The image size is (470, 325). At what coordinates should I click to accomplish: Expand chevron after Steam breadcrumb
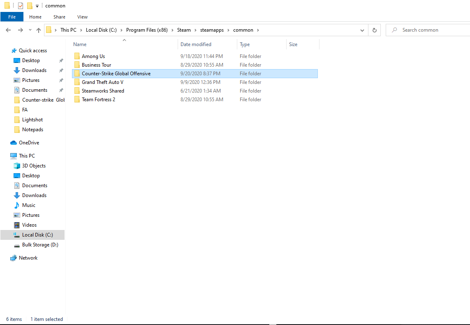tap(195, 30)
